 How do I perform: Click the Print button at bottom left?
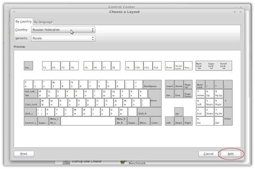(24, 153)
